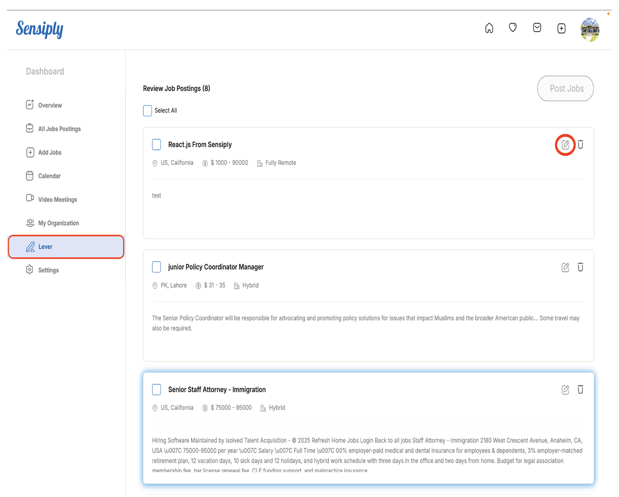Viewport: 619px width, 497px height.
Task: Tick junior Policy Coordinator Manager checkbox
Action: tap(156, 267)
